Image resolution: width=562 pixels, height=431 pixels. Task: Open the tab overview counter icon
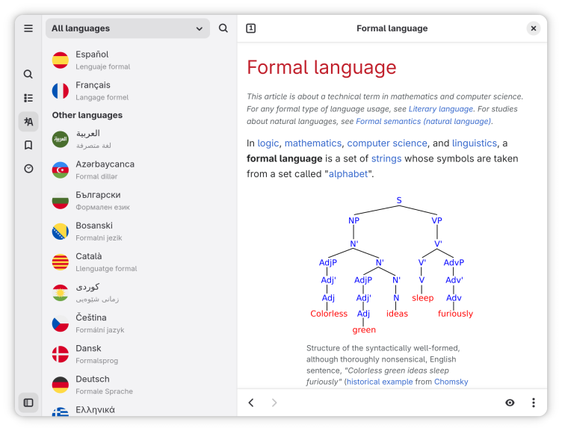(251, 28)
